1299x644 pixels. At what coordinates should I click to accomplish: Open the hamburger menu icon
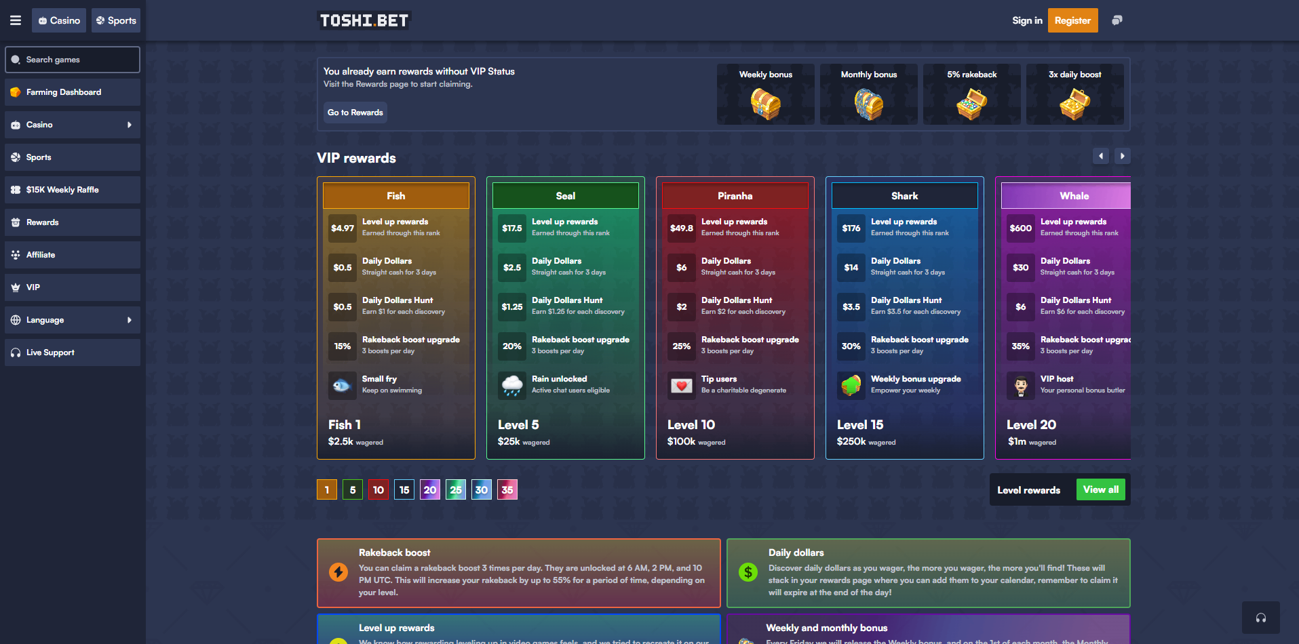(16, 20)
